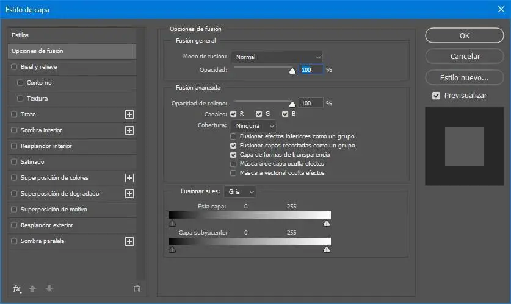Viewport: 511px width, 304px height.
Task: Enable Sombra paralela checkbox
Action: [14, 241]
